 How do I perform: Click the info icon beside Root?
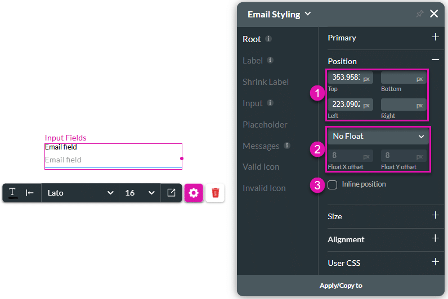click(x=268, y=39)
